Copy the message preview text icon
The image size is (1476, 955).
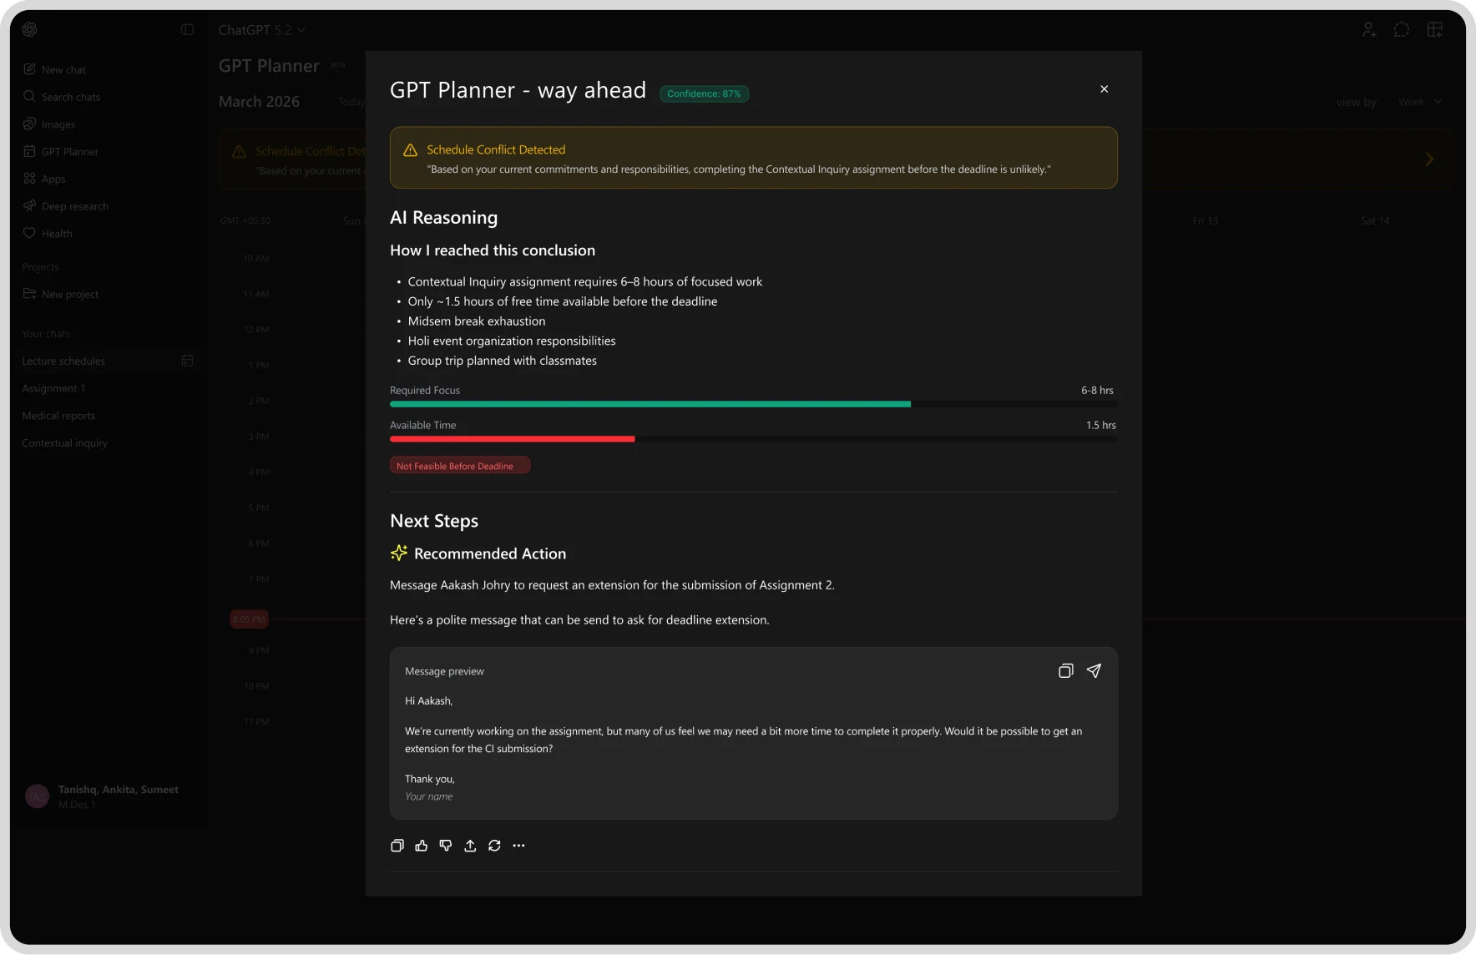[x=1066, y=671]
